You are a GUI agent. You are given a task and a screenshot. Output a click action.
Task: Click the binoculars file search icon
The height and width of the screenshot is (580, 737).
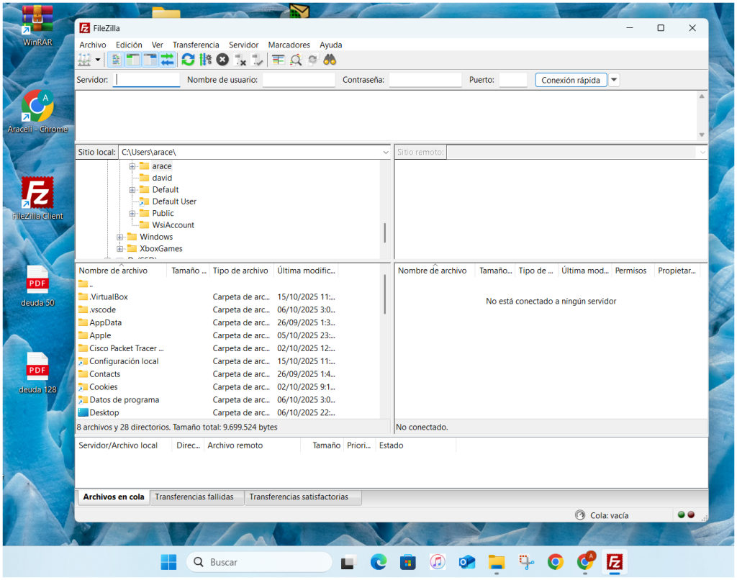point(330,60)
